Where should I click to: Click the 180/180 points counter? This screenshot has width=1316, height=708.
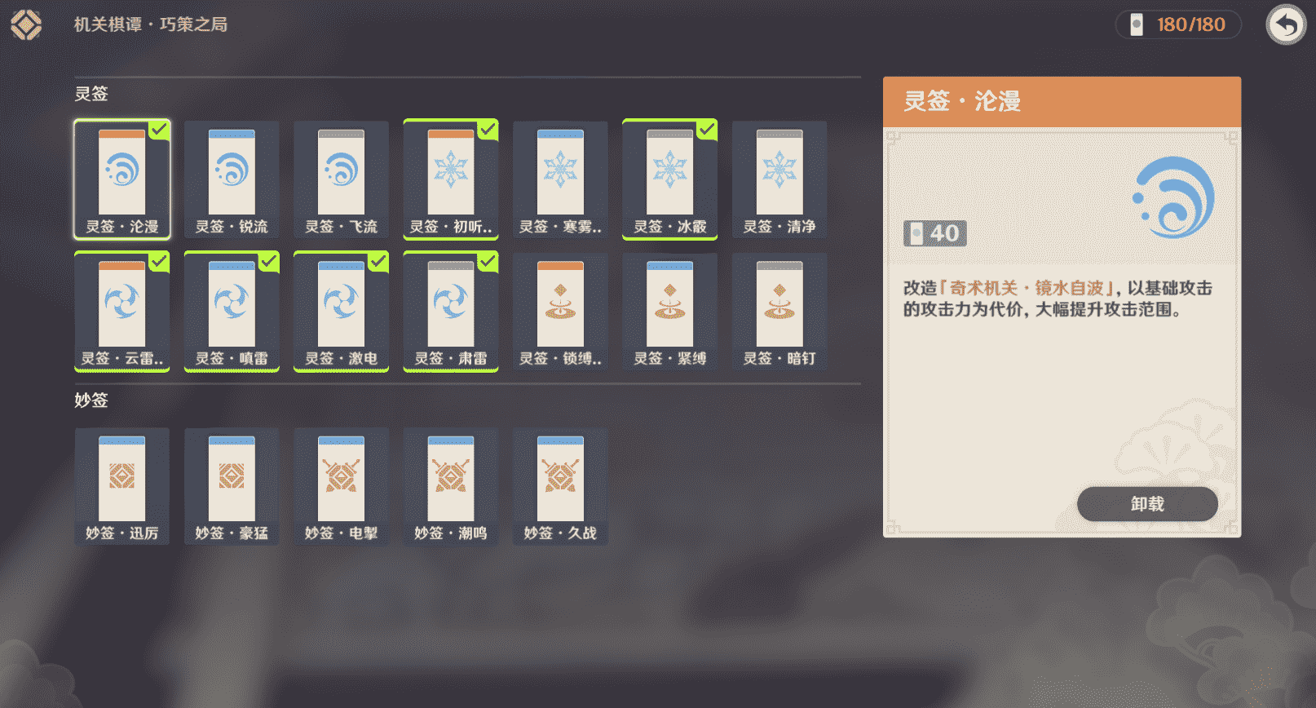(x=1178, y=24)
